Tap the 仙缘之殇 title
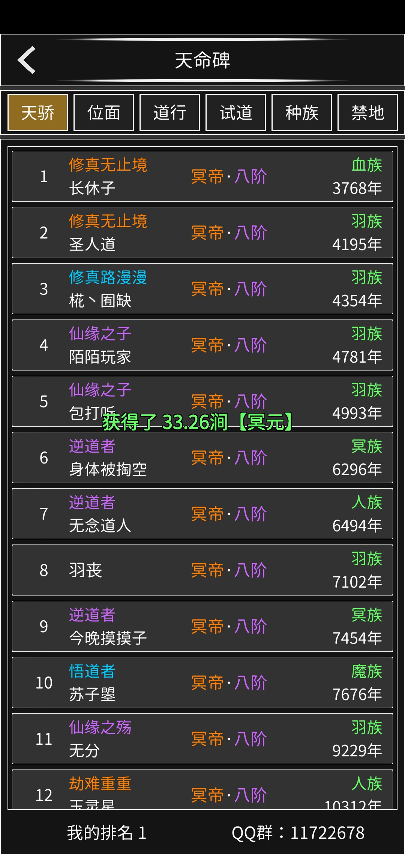This screenshot has height=855, width=405. (x=100, y=727)
